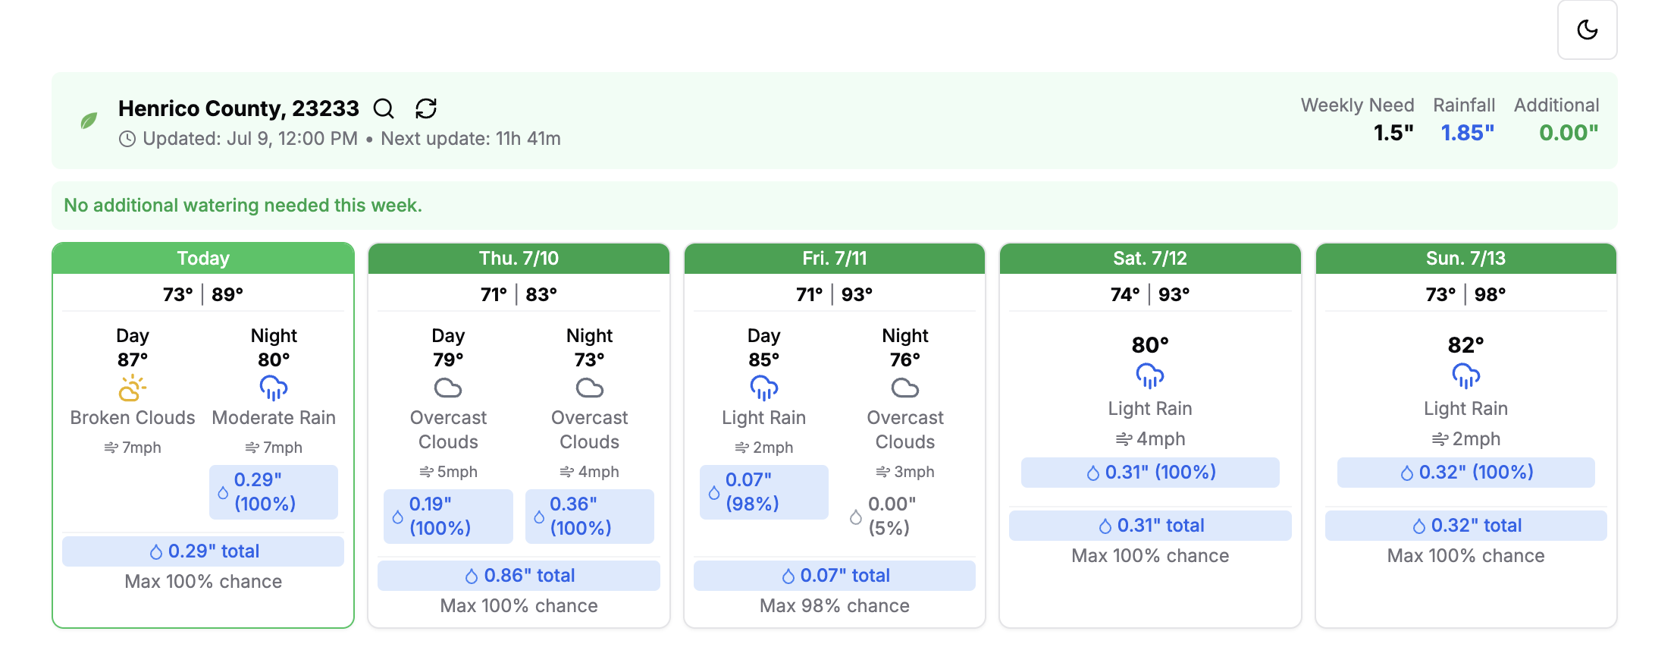The width and height of the screenshot is (1677, 669).
Task: Click the 1.85" Rainfall summary value
Action: 1467,133
